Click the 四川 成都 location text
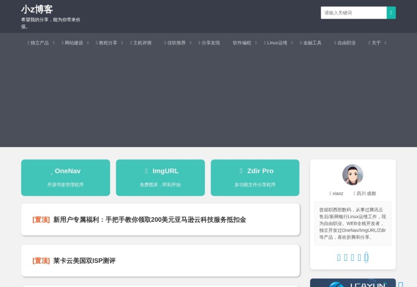This screenshot has width=417, height=287. 366,194
